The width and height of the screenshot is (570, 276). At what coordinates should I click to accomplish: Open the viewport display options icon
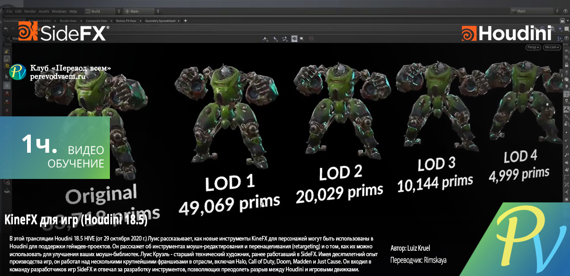(x=559, y=39)
